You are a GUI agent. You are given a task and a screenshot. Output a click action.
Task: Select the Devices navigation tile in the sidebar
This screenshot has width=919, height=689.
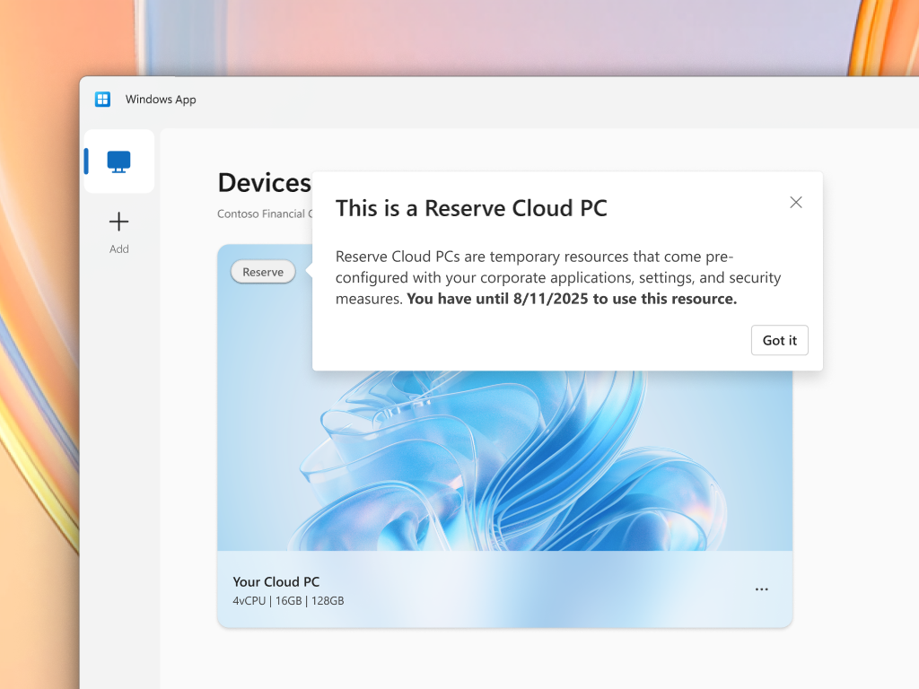(x=118, y=161)
